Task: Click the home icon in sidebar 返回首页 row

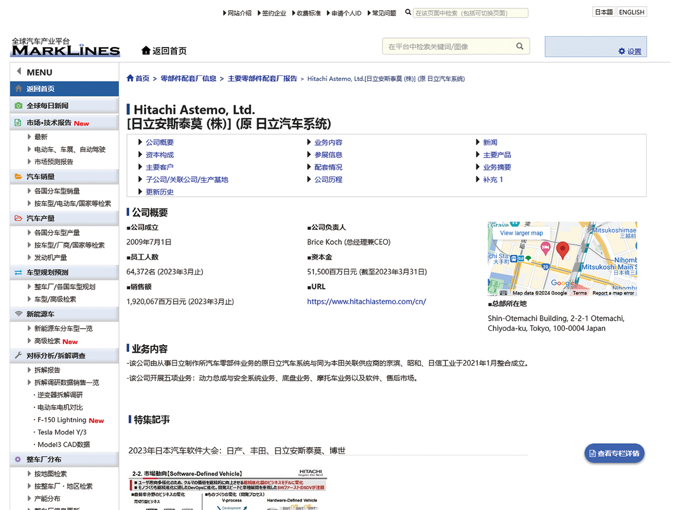Action: (19, 88)
